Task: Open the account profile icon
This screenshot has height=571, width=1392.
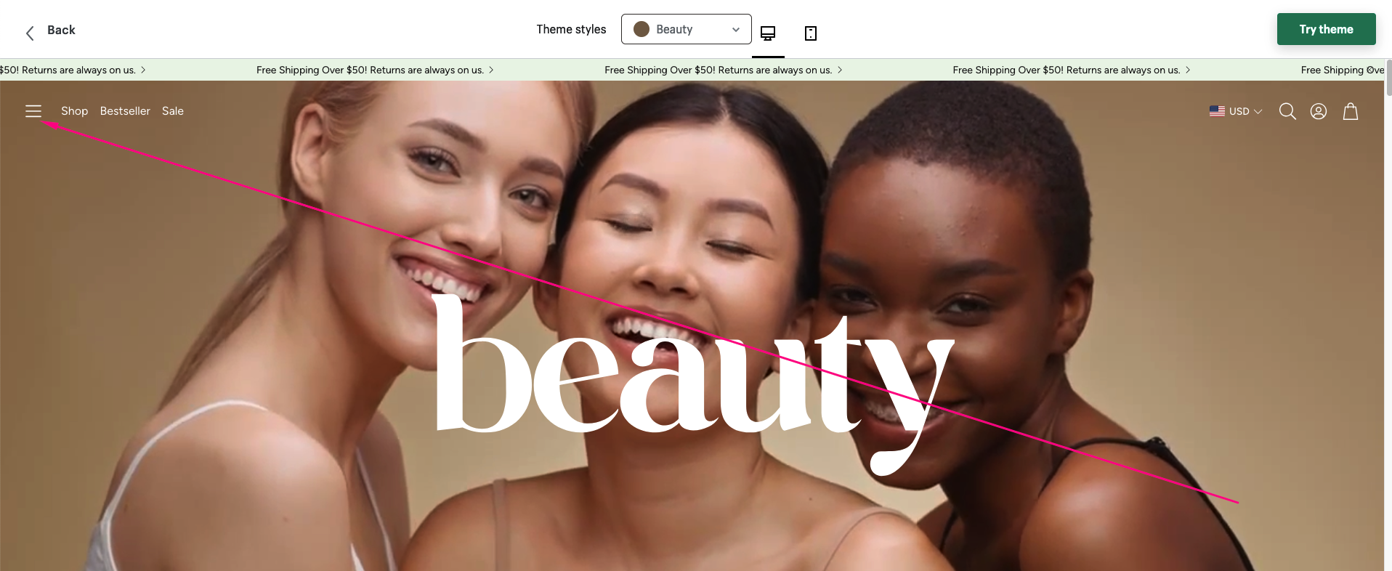Action: pos(1319,111)
